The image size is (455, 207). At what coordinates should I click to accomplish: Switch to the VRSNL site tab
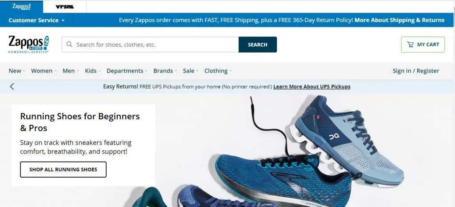(x=65, y=7)
